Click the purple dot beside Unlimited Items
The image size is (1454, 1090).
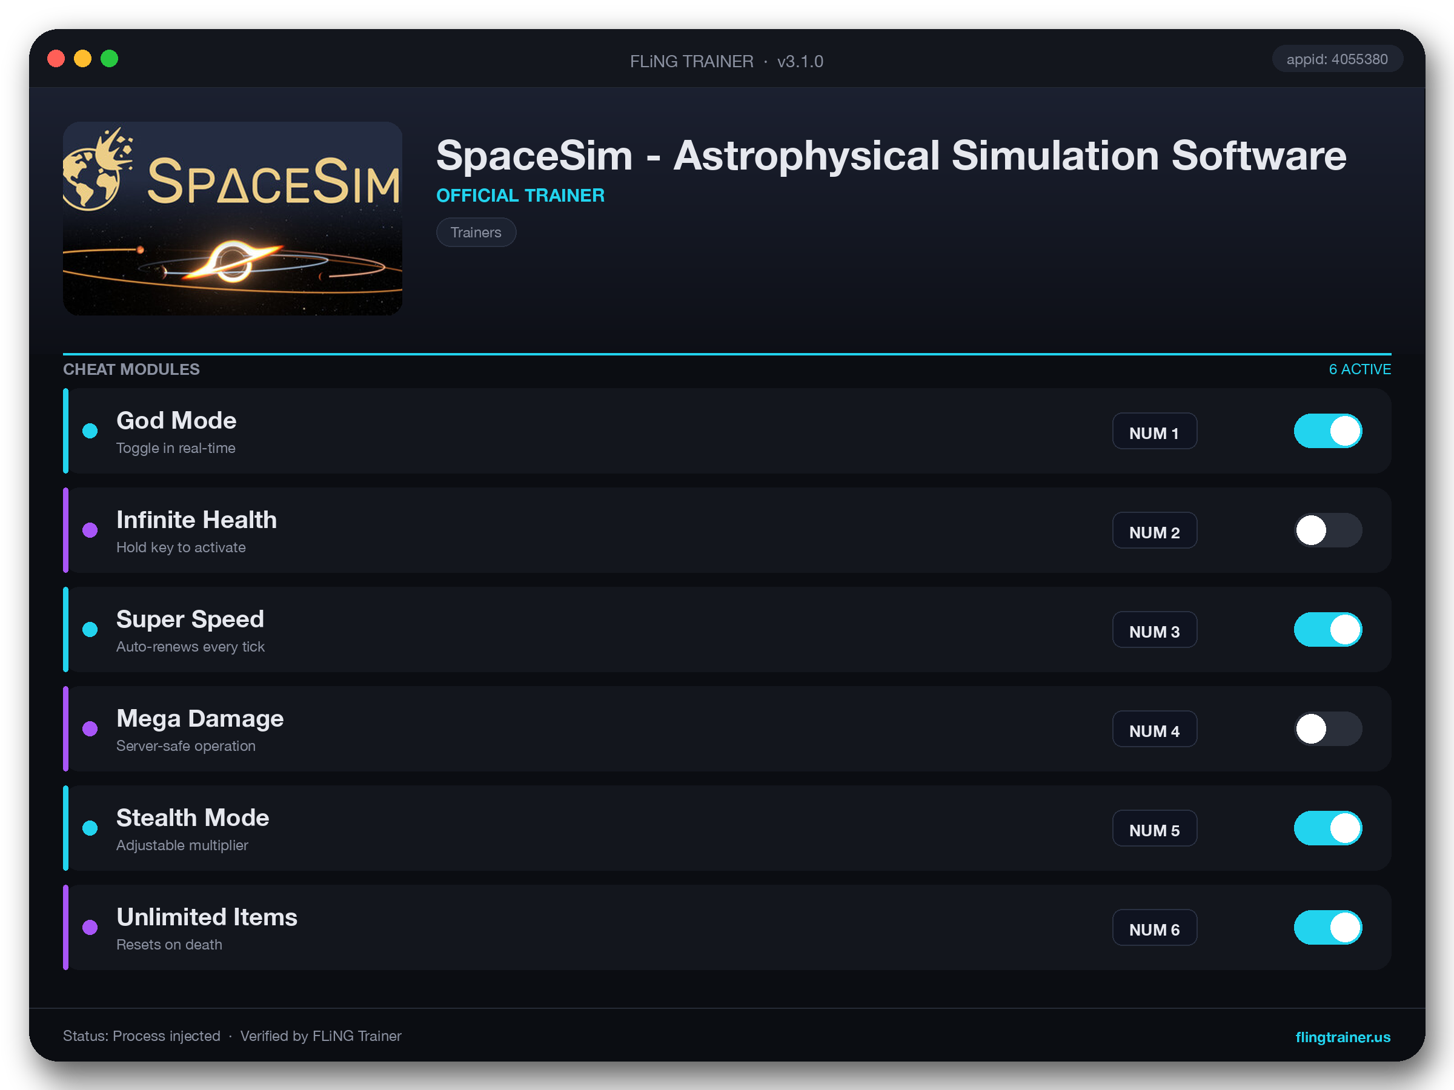(x=90, y=927)
